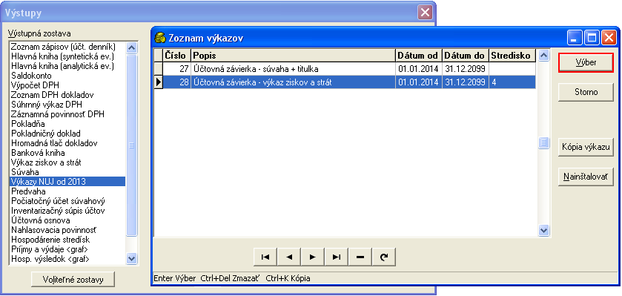Select Zoznam zápisov (účt. denník)
Image resolution: width=622 pixels, height=296 pixels.
pyautogui.click(x=67, y=47)
